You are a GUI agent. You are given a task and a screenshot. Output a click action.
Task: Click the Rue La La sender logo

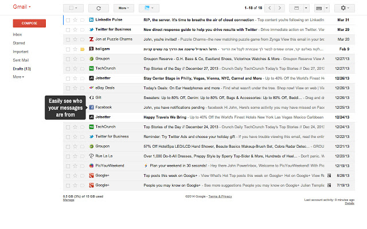[x=92, y=156]
